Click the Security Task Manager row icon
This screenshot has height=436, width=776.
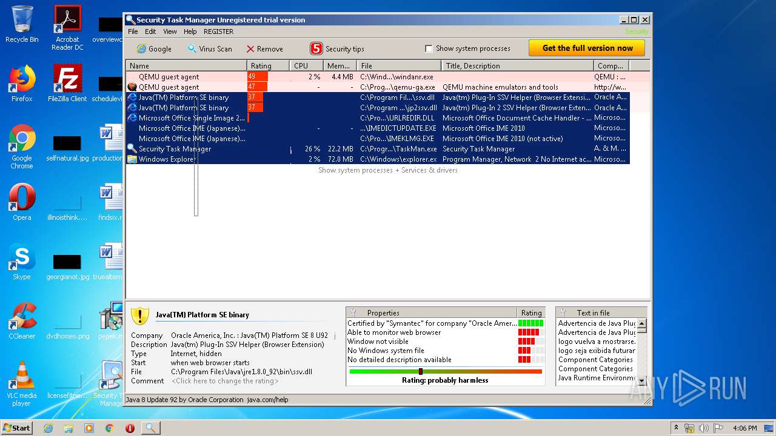(x=132, y=149)
